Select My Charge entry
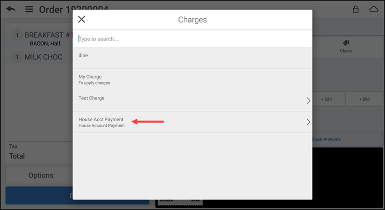This screenshot has width=385, height=210. click(192, 79)
